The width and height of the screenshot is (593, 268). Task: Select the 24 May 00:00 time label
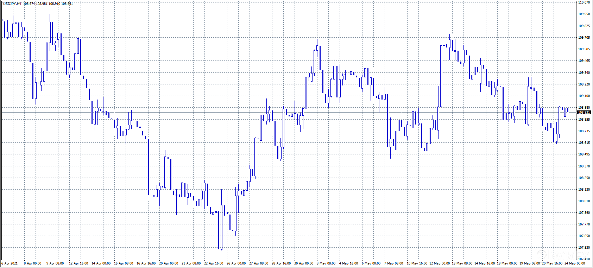[x=575, y=263]
